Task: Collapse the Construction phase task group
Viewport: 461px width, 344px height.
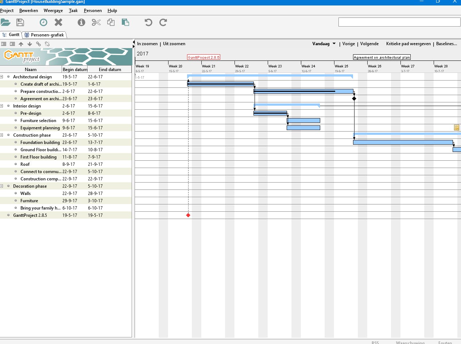Action: [x=2, y=135]
